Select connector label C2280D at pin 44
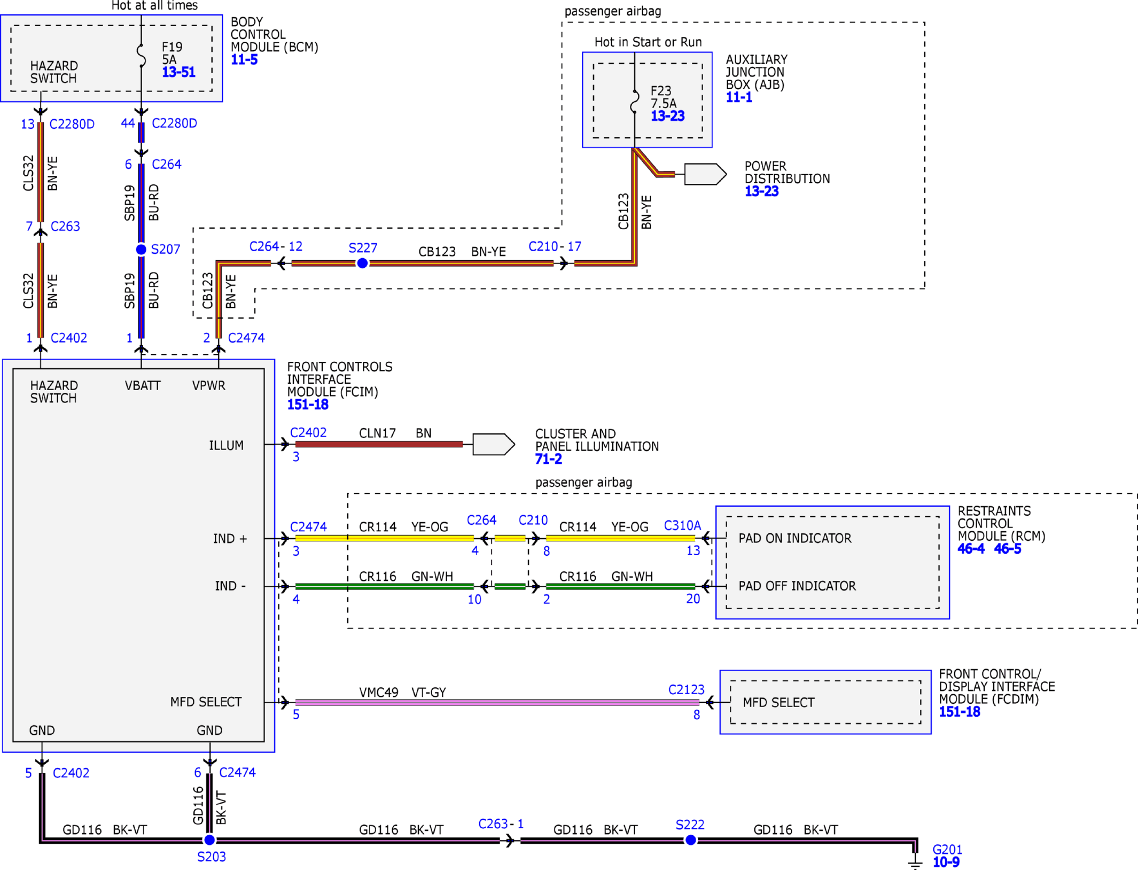The width and height of the screenshot is (1138, 870). [x=174, y=123]
